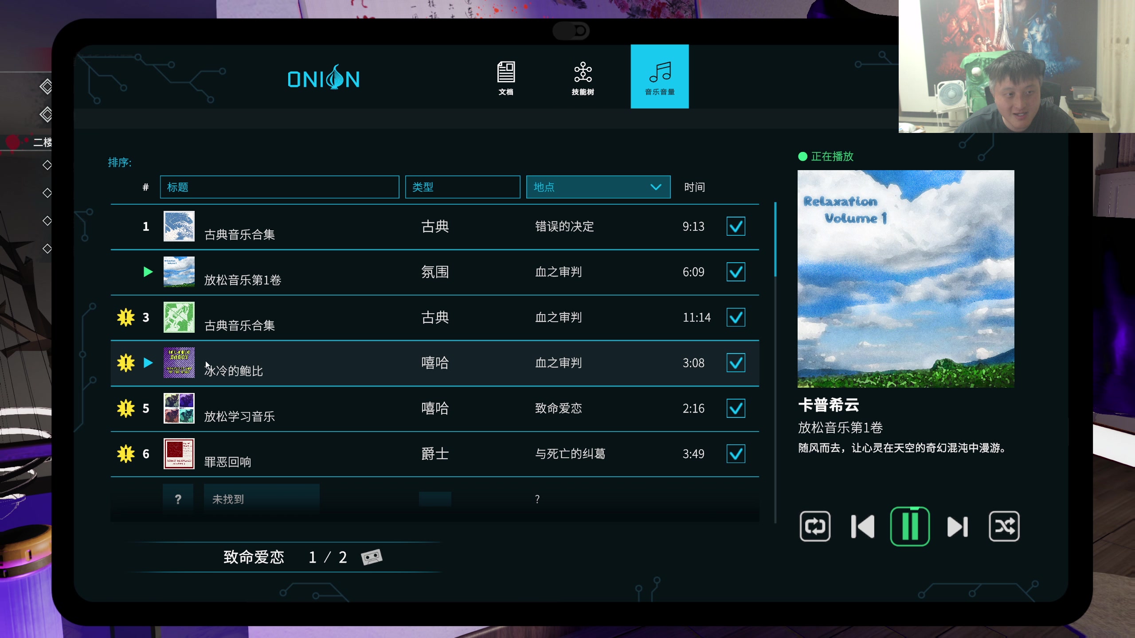The image size is (1135, 638).
Task: Click the 与死亡的纠葛 location cell
Action: 570,454
